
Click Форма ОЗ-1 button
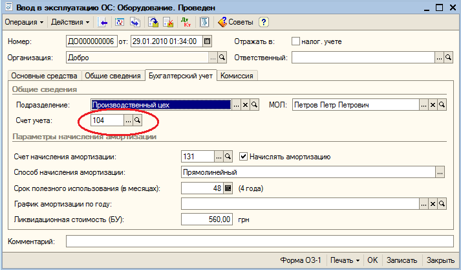pos(301,260)
